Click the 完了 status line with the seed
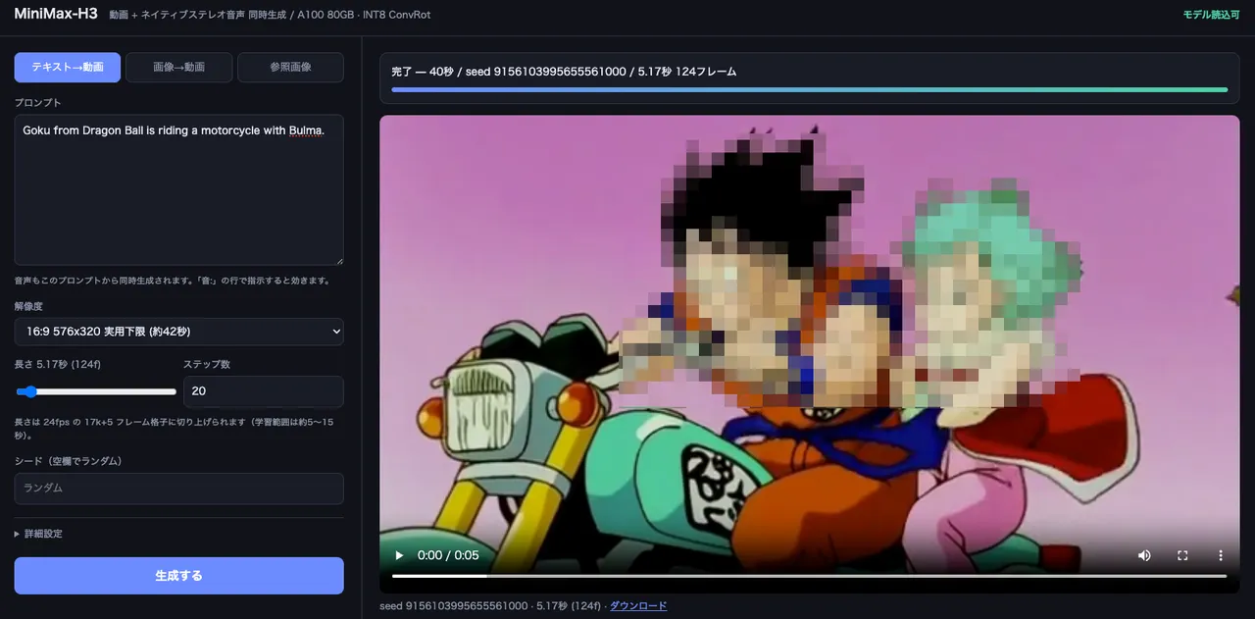This screenshot has height=619, width=1255. click(x=564, y=72)
